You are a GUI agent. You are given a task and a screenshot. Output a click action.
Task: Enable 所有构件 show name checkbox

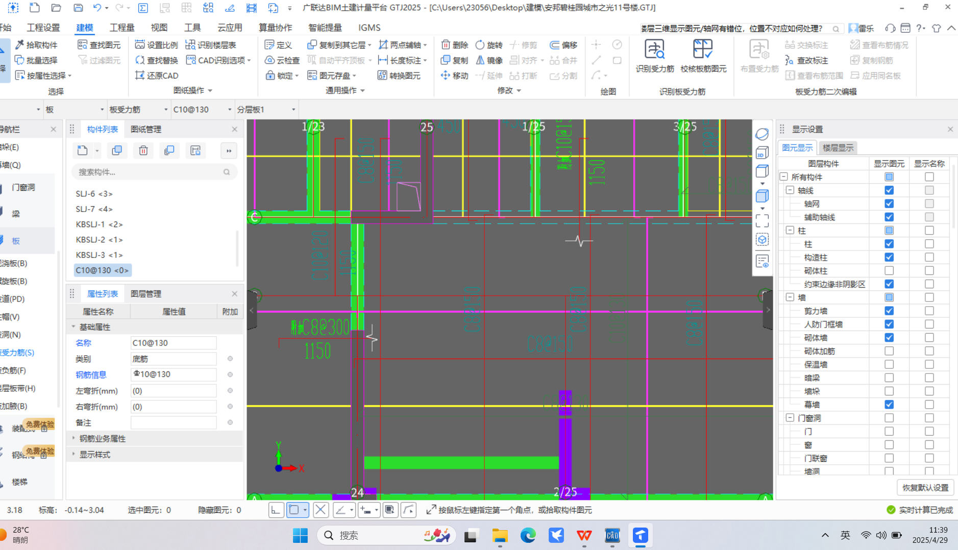coord(929,177)
